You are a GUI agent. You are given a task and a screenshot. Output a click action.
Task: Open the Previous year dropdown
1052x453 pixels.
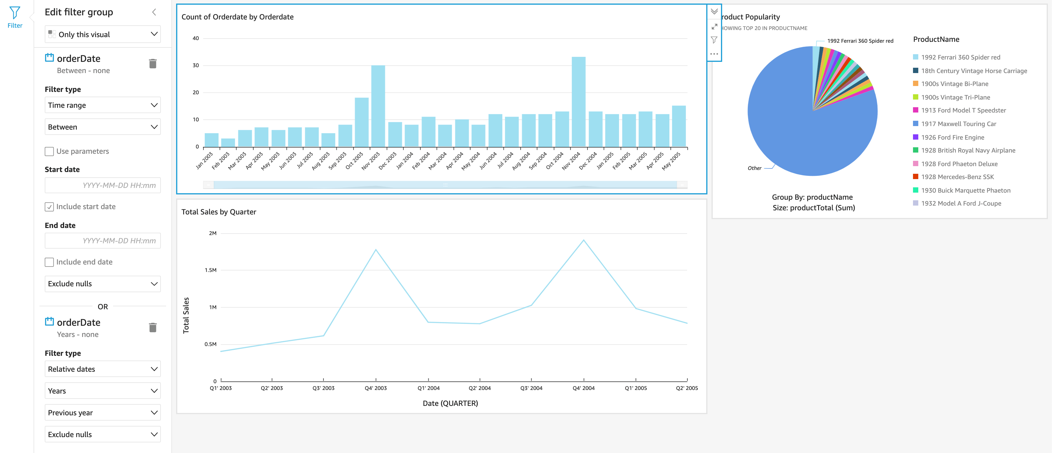click(x=102, y=413)
